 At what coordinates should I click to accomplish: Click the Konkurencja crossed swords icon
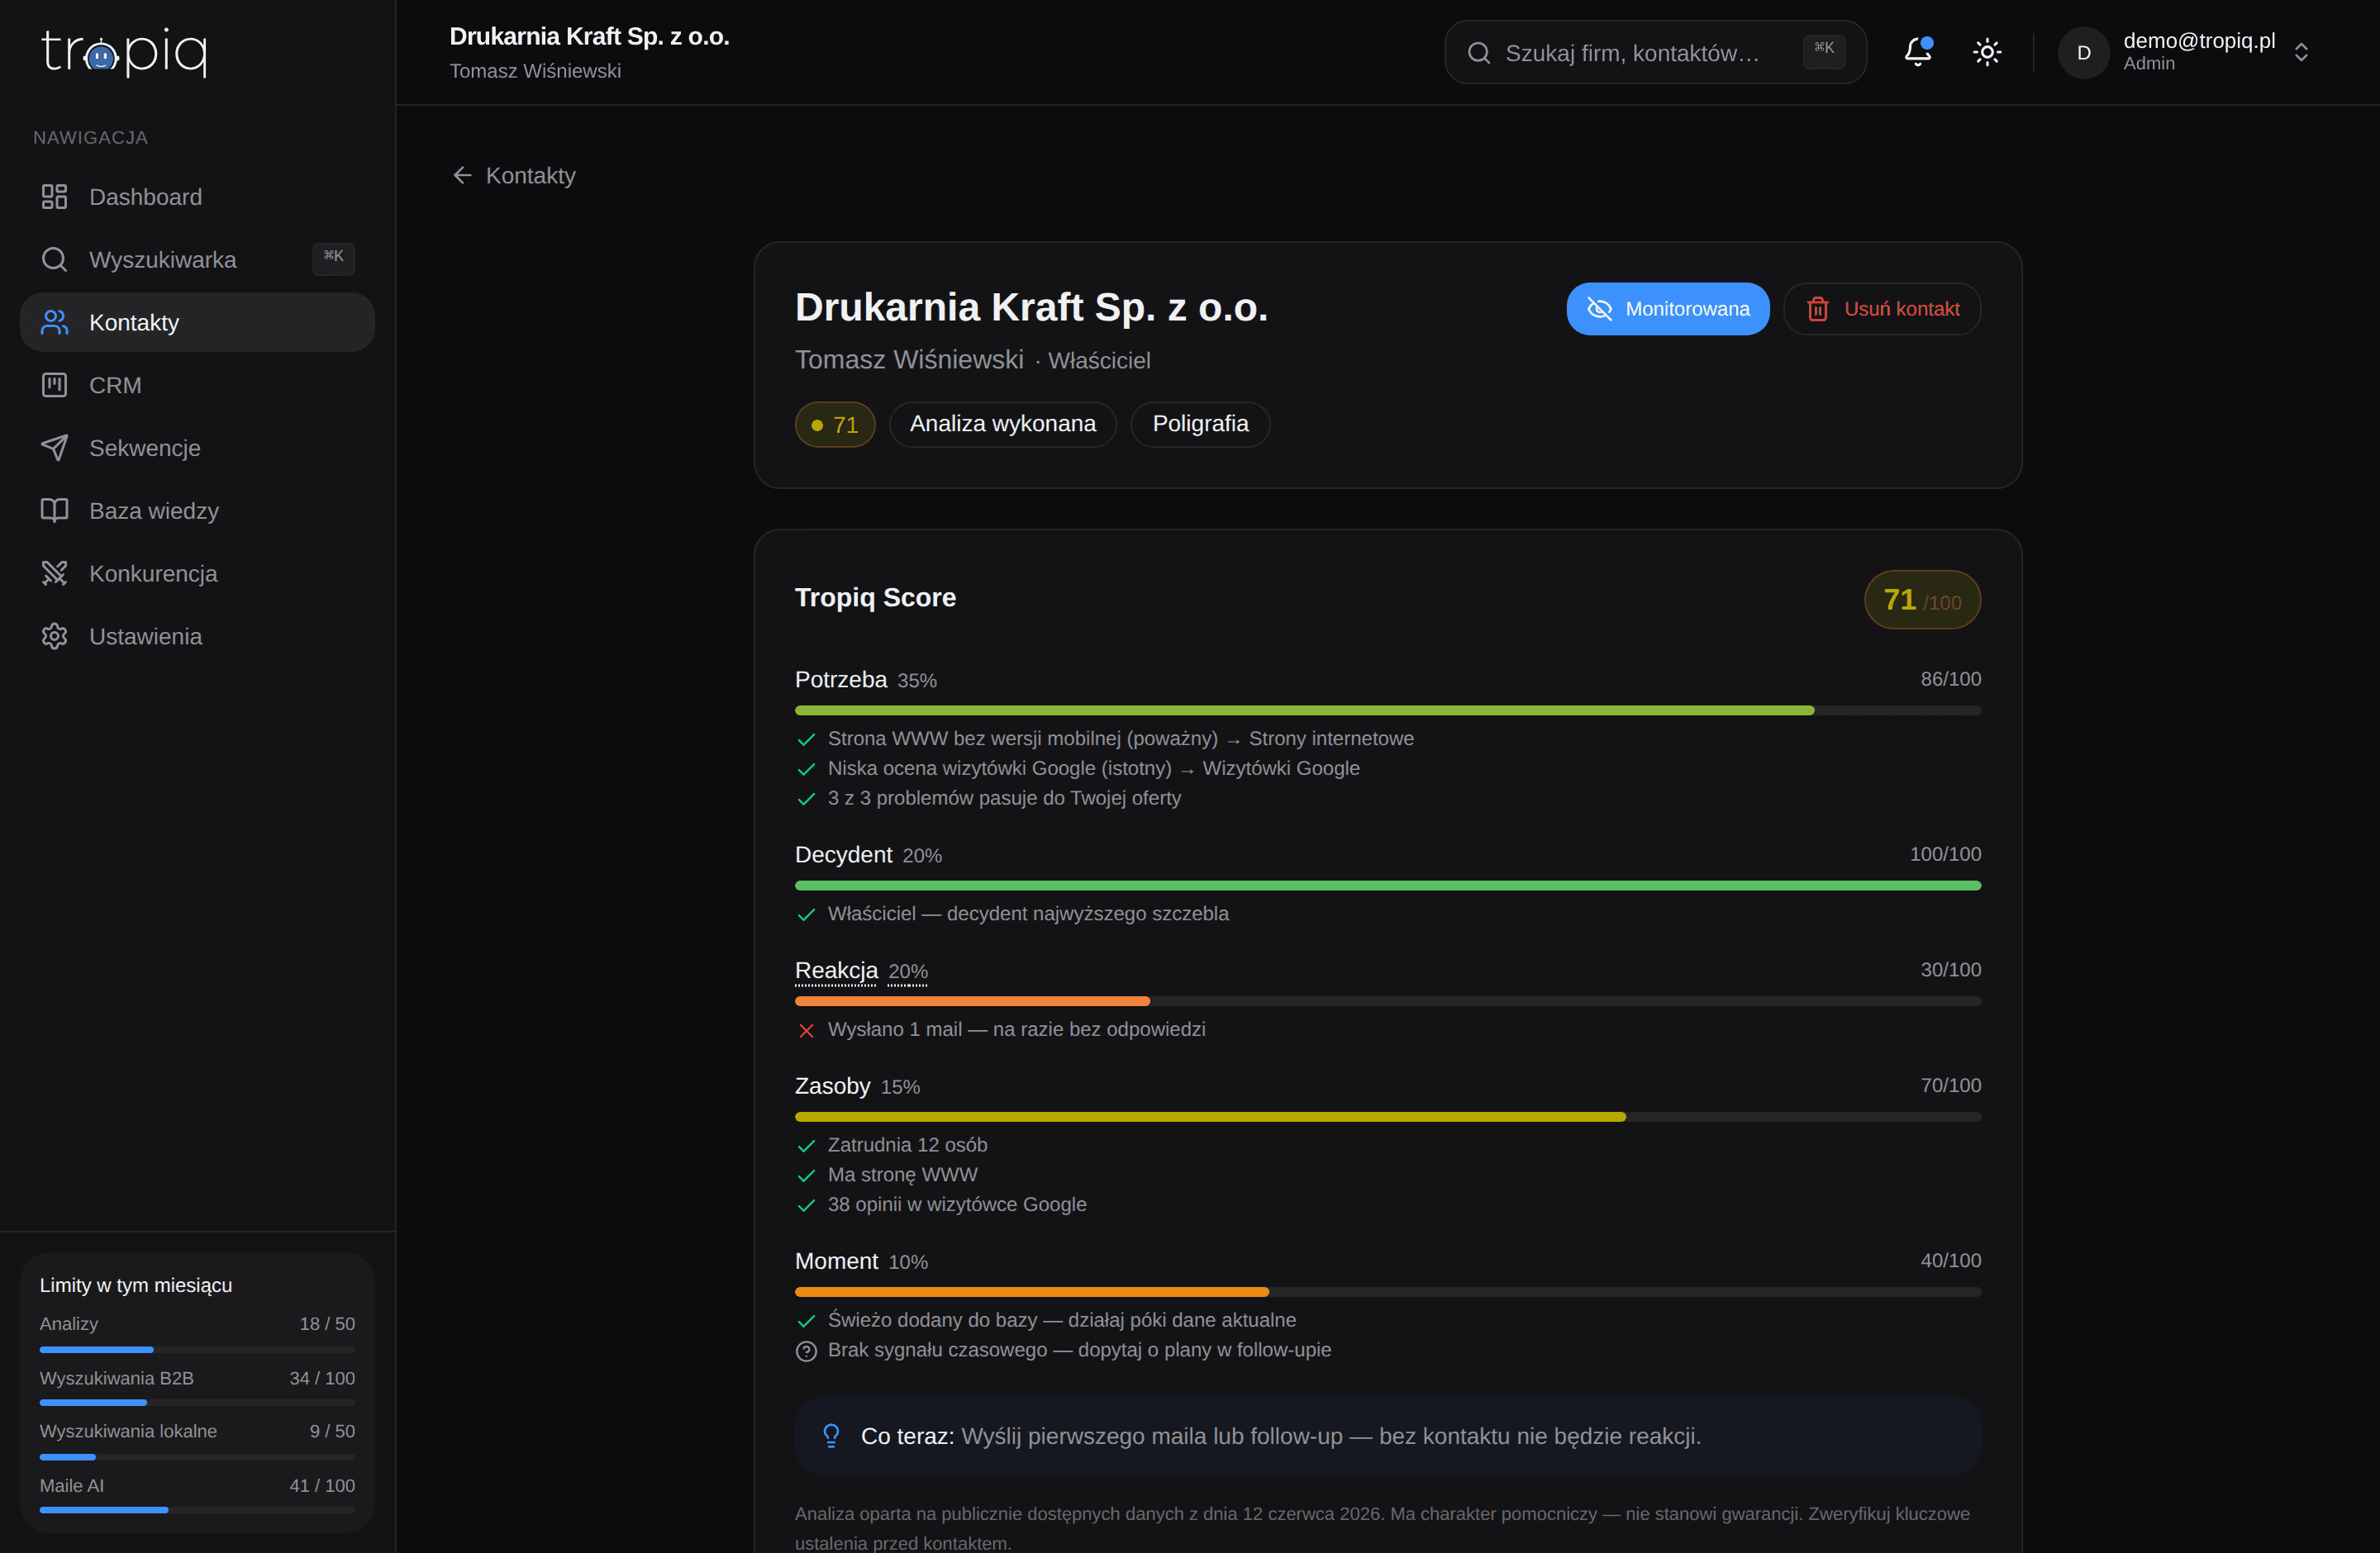pyautogui.click(x=54, y=573)
